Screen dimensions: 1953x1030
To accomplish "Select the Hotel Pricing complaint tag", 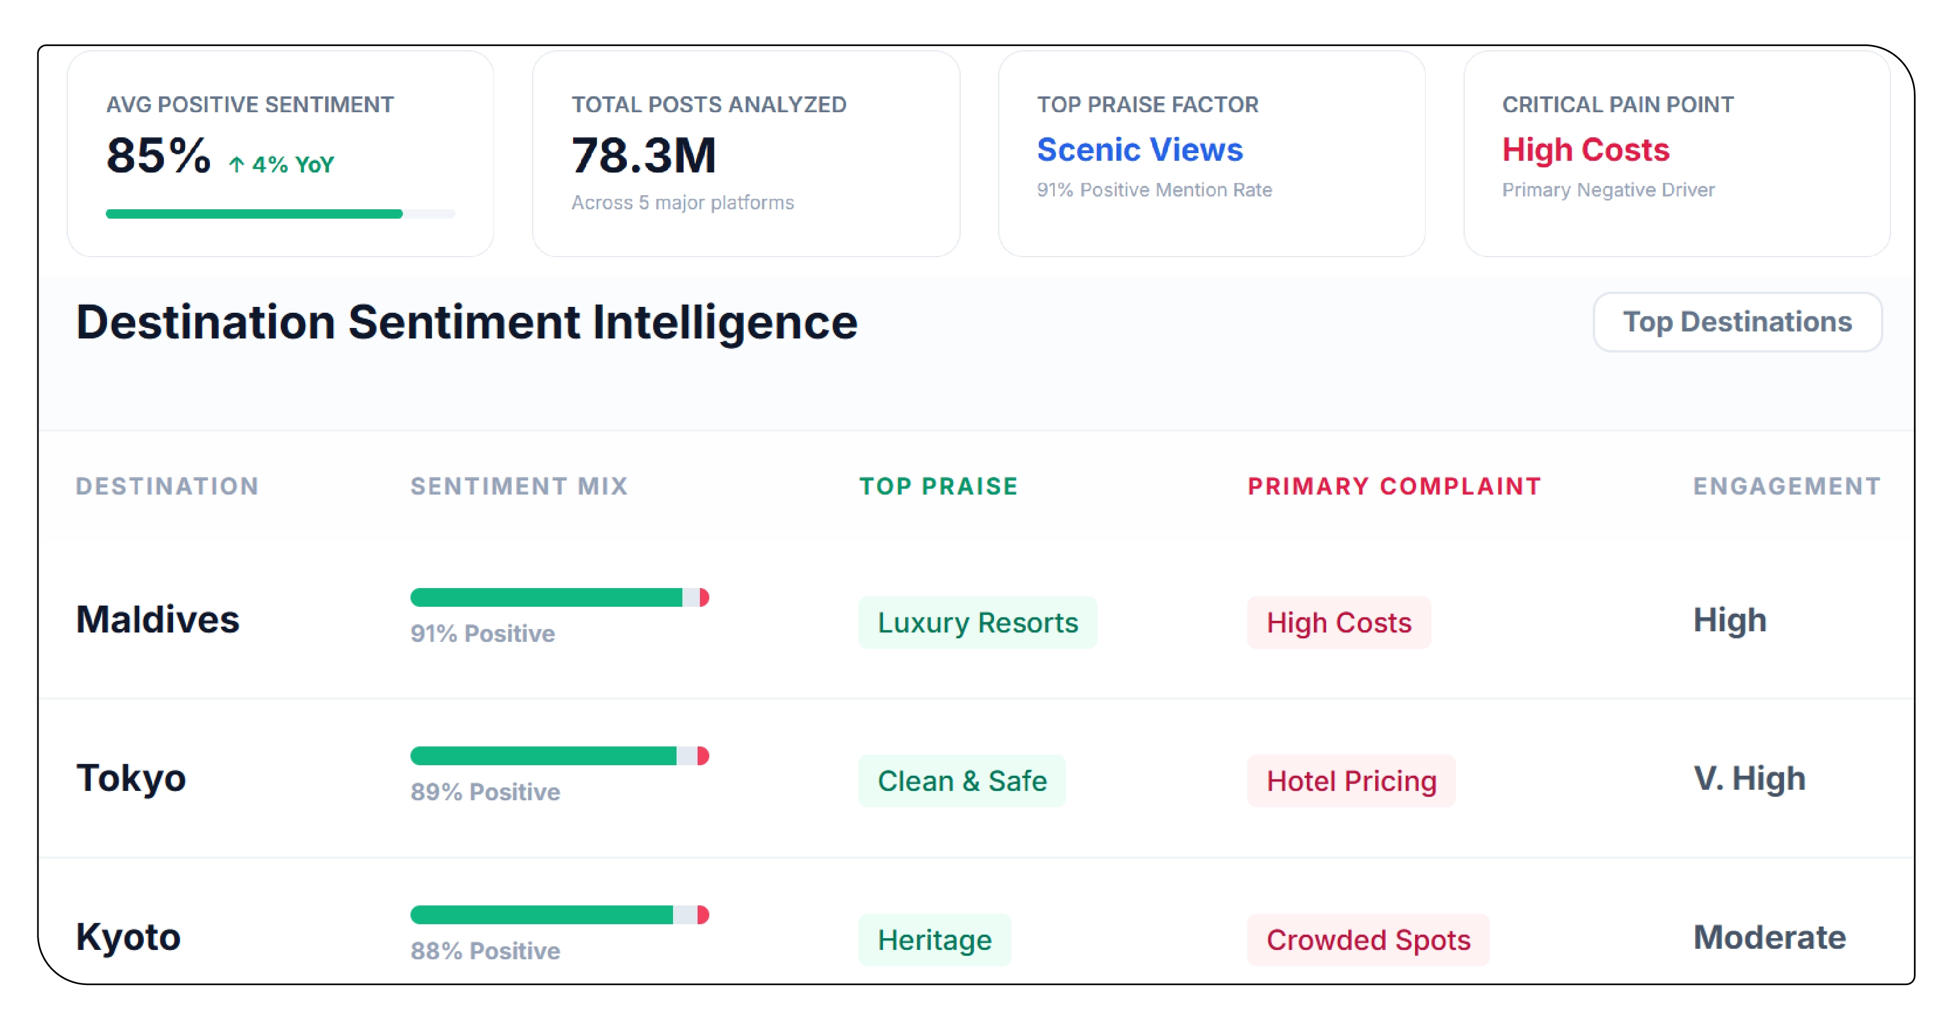I will pyautogui.click(x=1351, y=780).
